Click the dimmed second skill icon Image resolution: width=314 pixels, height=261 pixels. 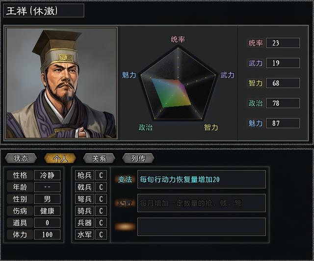[x=125, y=203]
